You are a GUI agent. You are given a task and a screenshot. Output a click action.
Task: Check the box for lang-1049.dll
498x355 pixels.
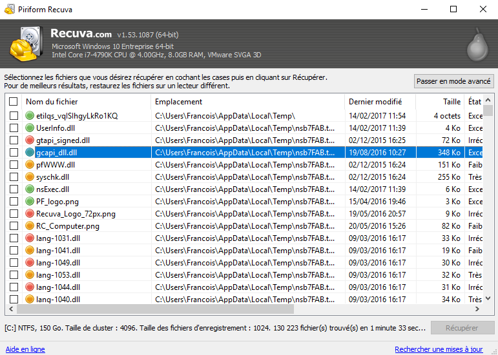tap(14, 262)
